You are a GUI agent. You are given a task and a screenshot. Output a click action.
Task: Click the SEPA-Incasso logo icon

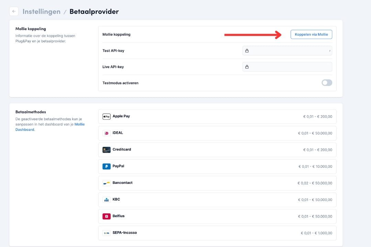pos(106,233)
